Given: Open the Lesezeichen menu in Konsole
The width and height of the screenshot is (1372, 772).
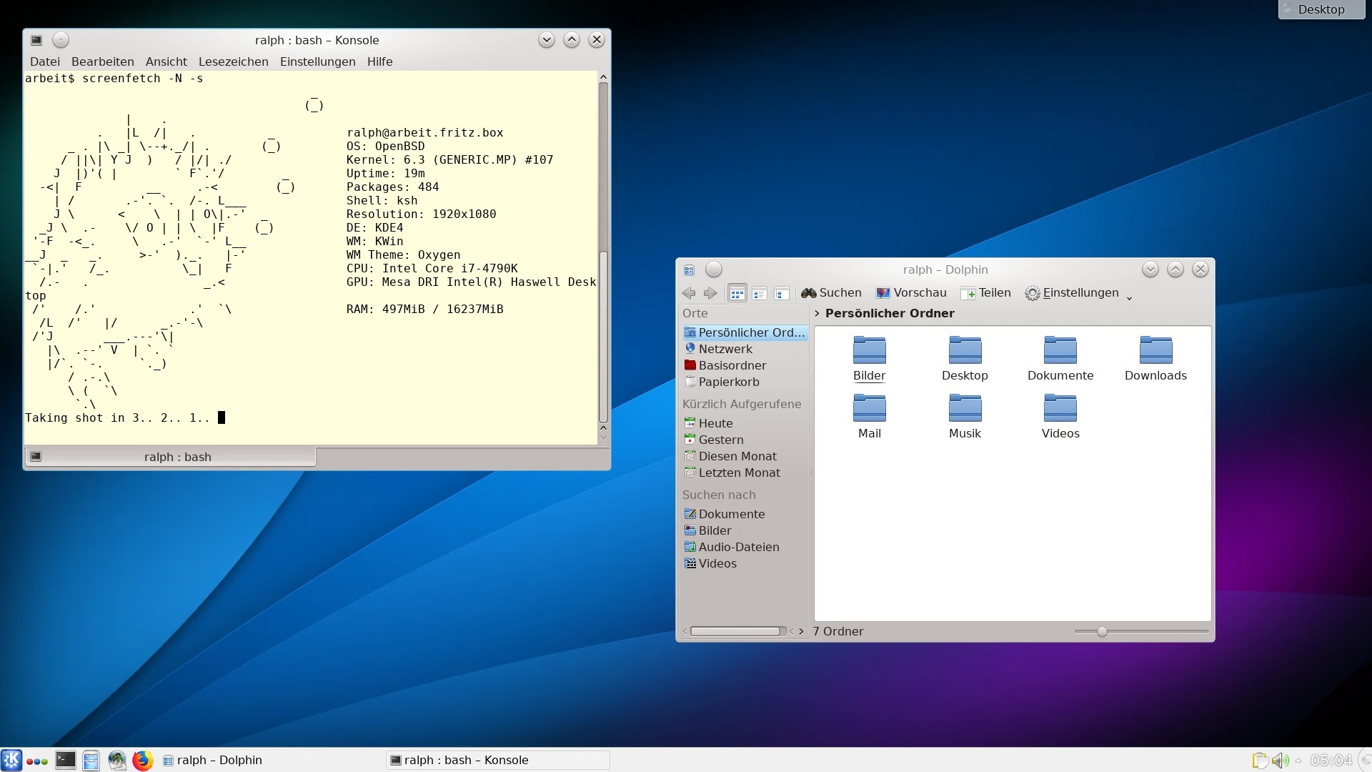Looking at the screenshot, I should coord(234,61).
